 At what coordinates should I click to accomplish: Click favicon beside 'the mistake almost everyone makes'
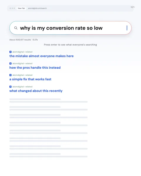pos(11,52)
